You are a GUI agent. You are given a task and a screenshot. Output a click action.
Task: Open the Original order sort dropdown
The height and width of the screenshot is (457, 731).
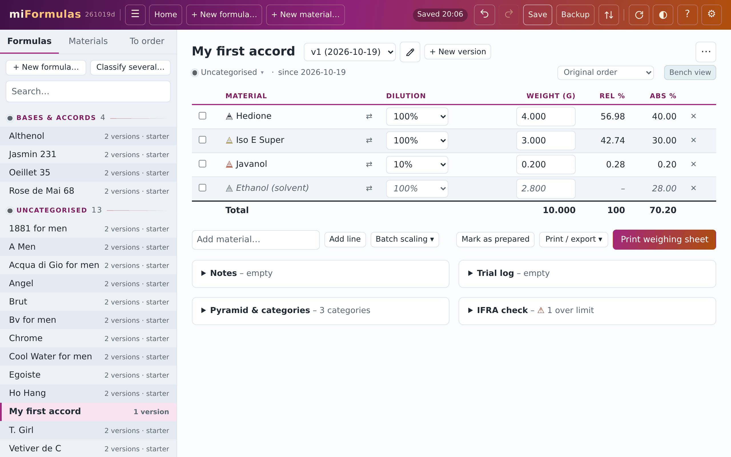click(x=605, y=73)
